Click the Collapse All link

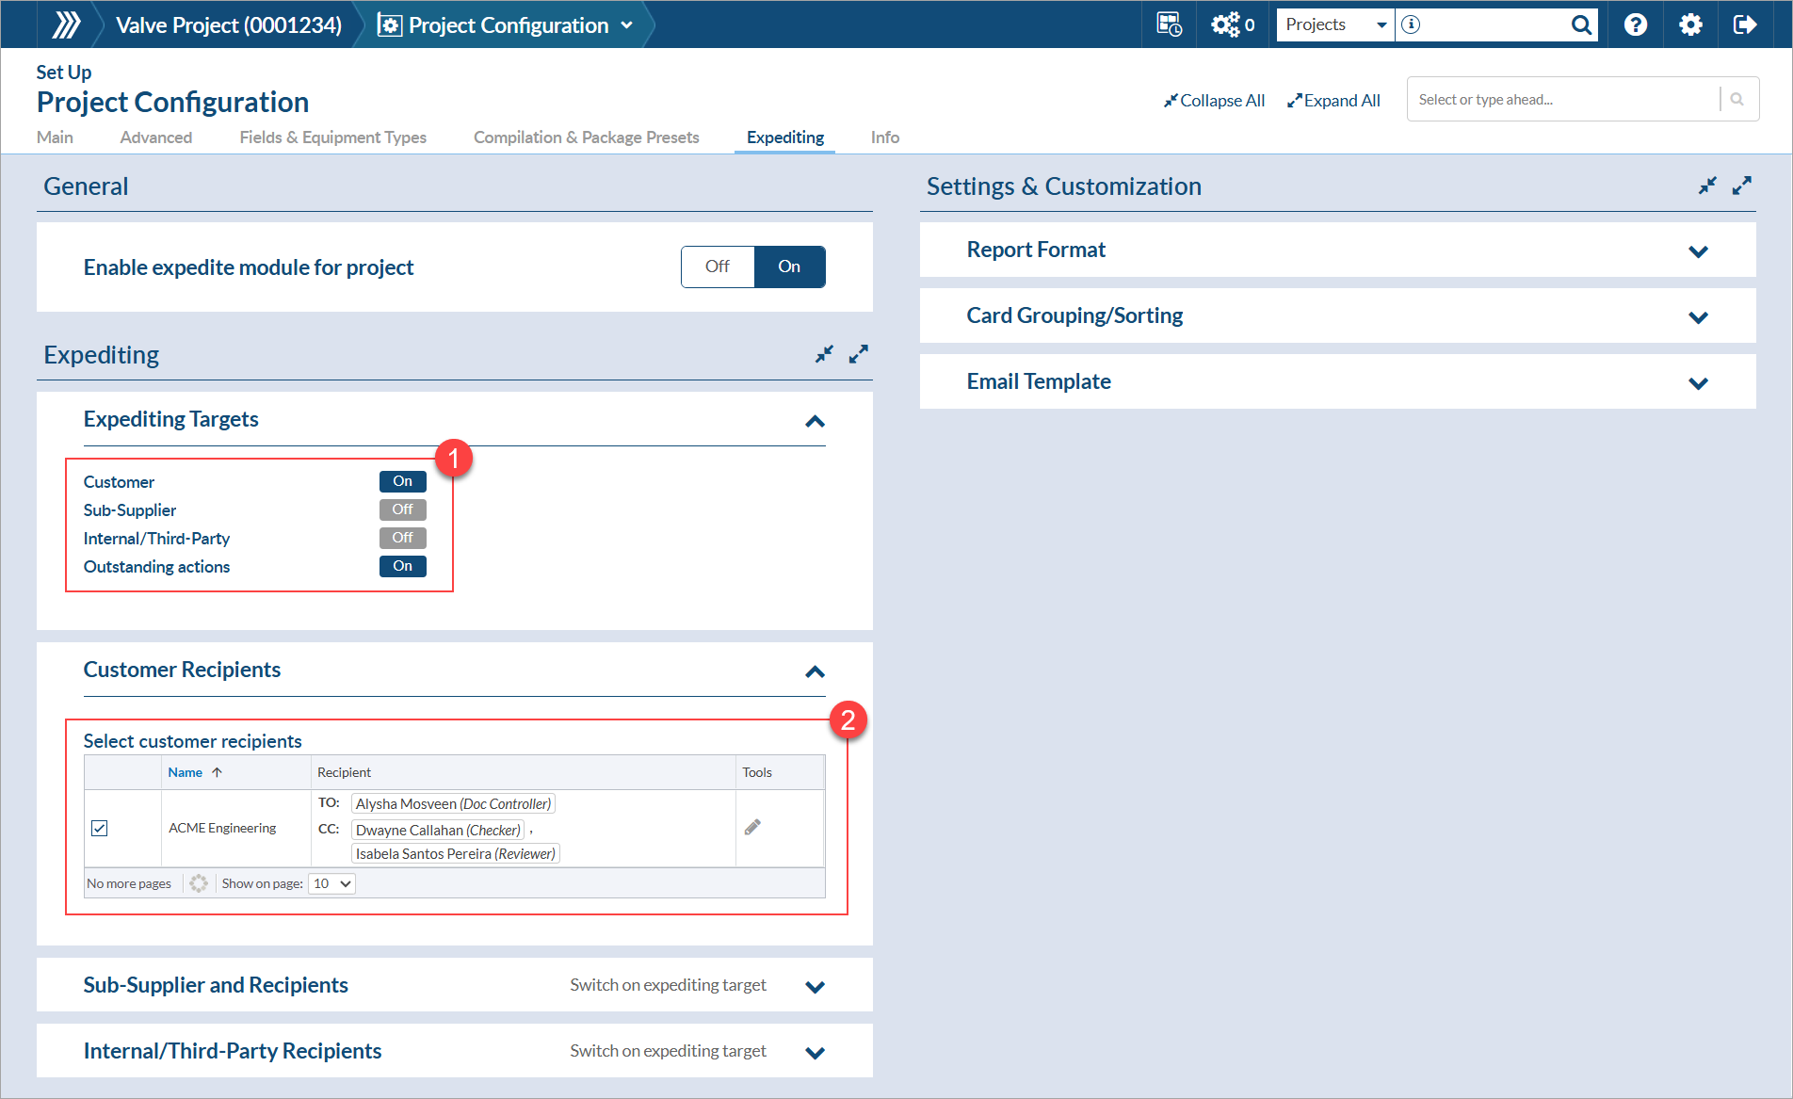[x=1215, y=101]
